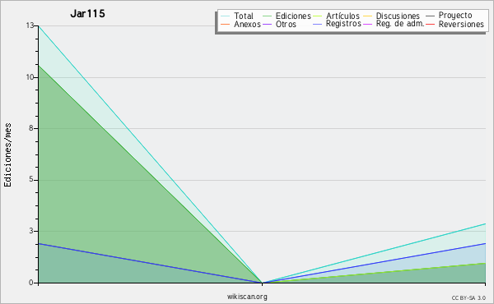
Task: Click the purple Otros color line in legend
Action: [267, 24]
